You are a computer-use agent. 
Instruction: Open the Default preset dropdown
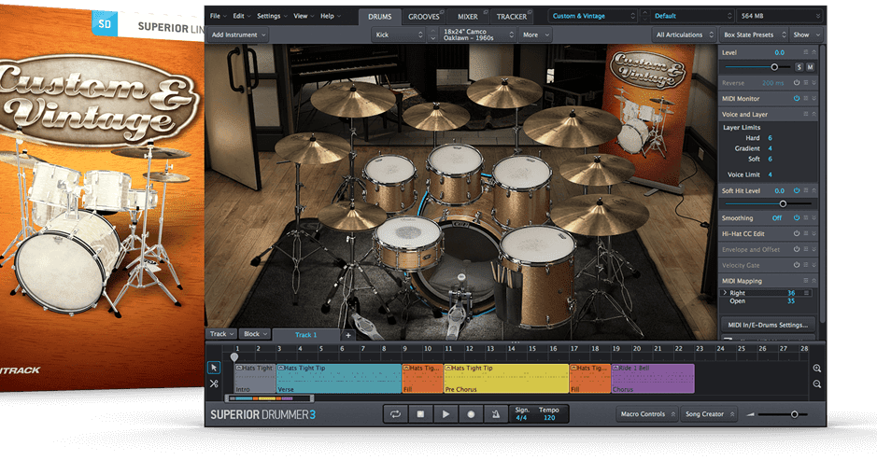click(x=692, y=16)
